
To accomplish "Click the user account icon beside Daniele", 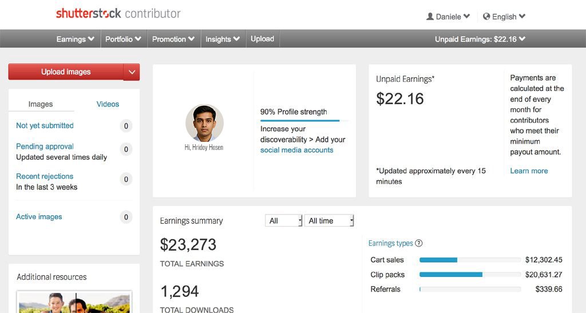I will pyautogui.click(x=430, y=17).
